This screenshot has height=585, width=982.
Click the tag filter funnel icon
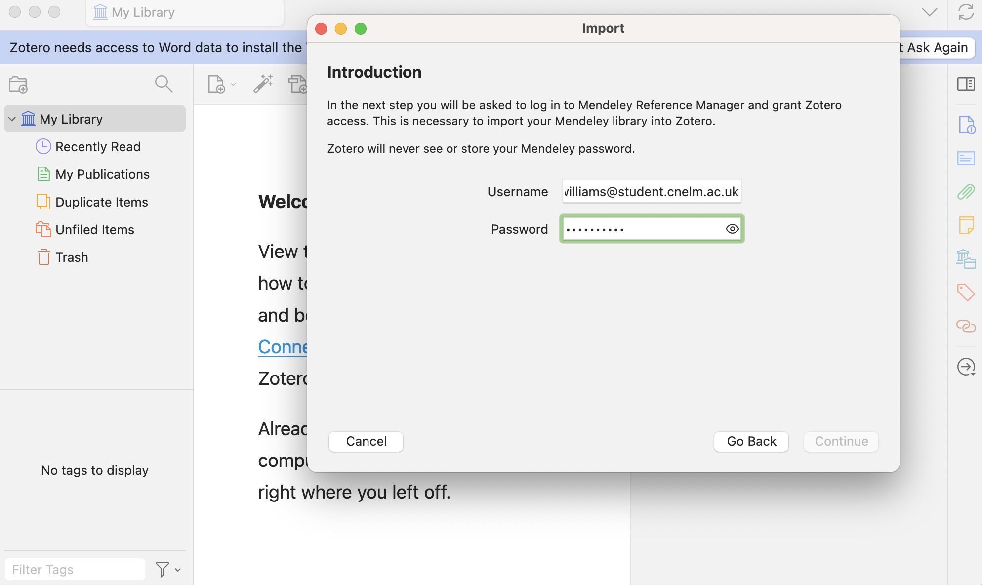[163, 570]
